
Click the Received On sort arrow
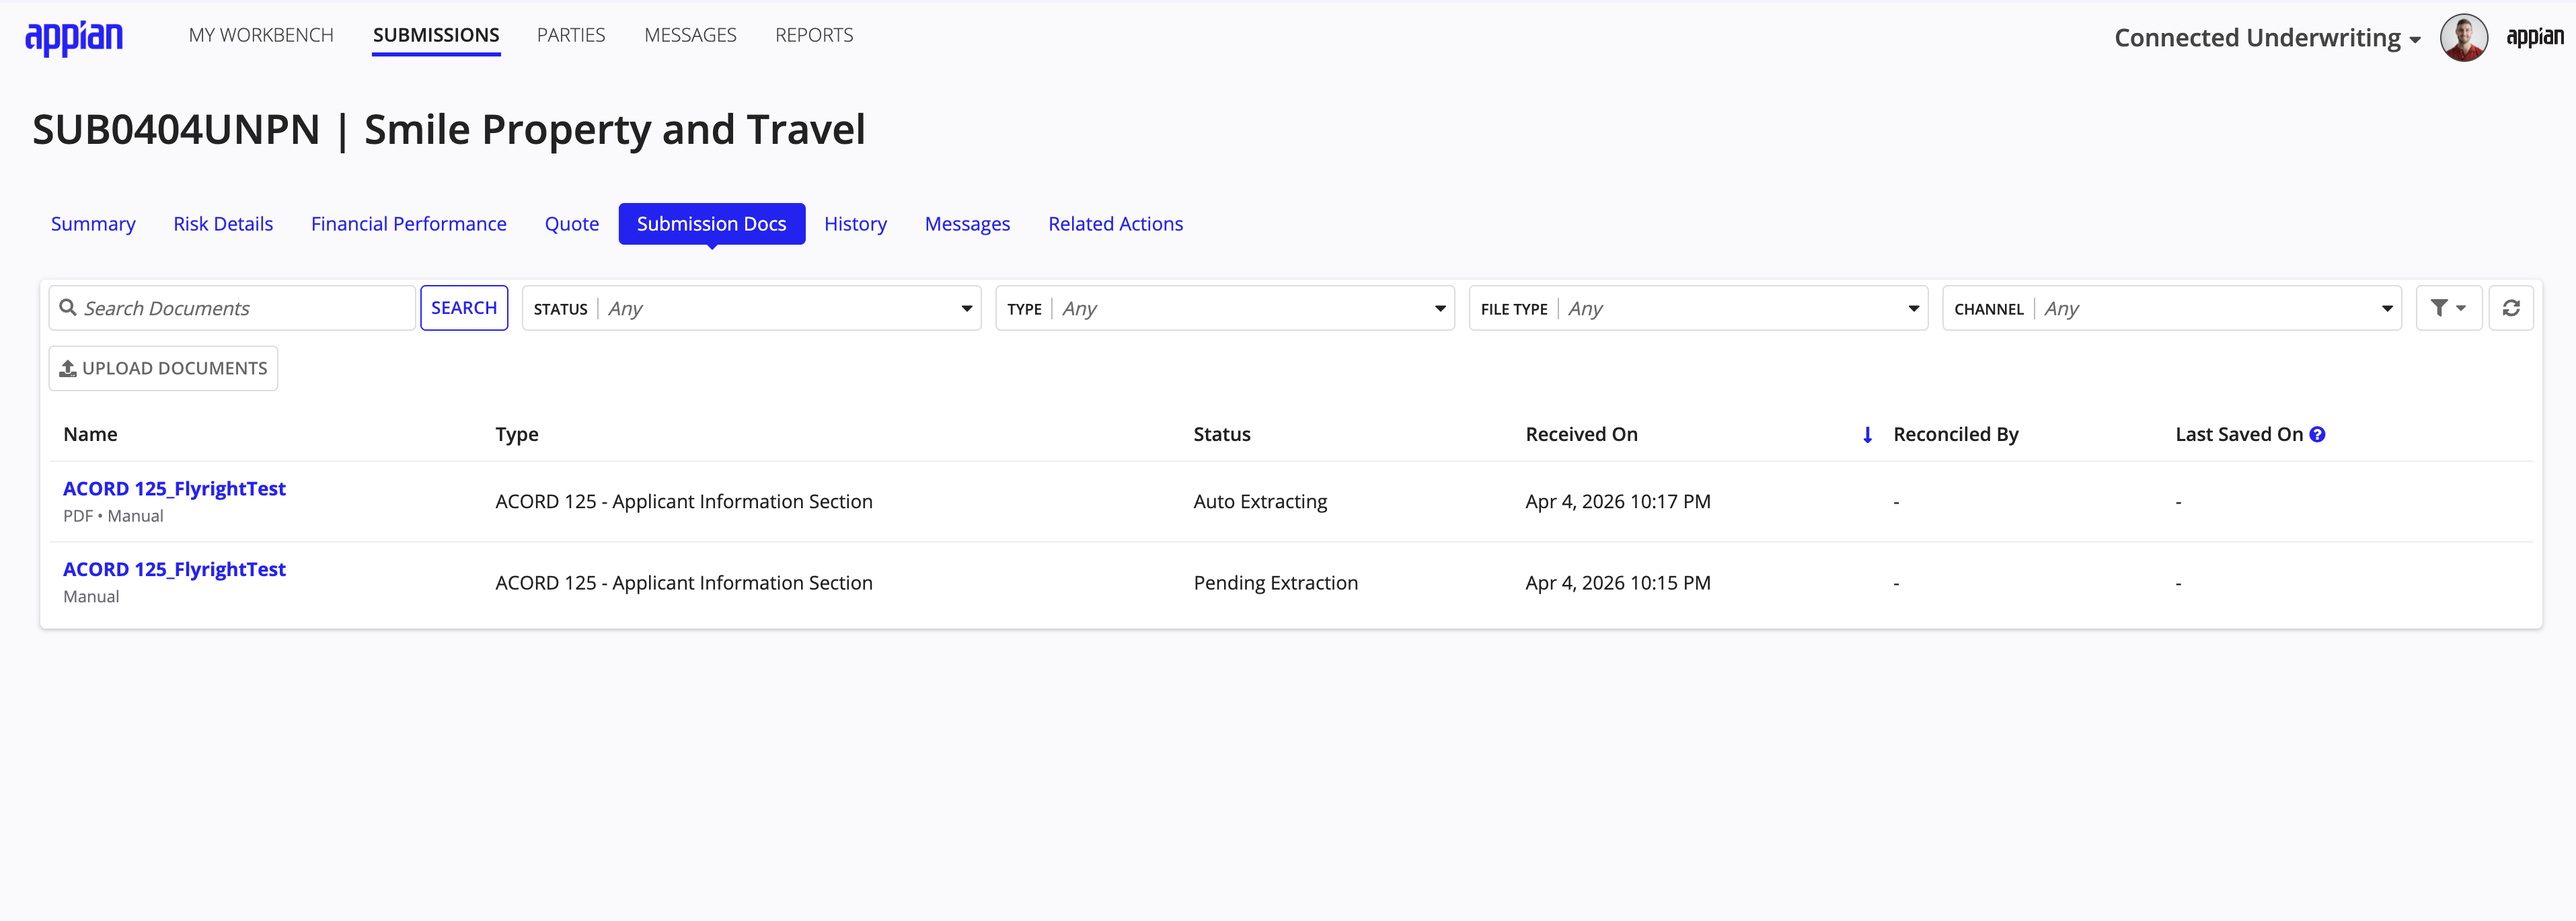click(x=1866, y=435)
